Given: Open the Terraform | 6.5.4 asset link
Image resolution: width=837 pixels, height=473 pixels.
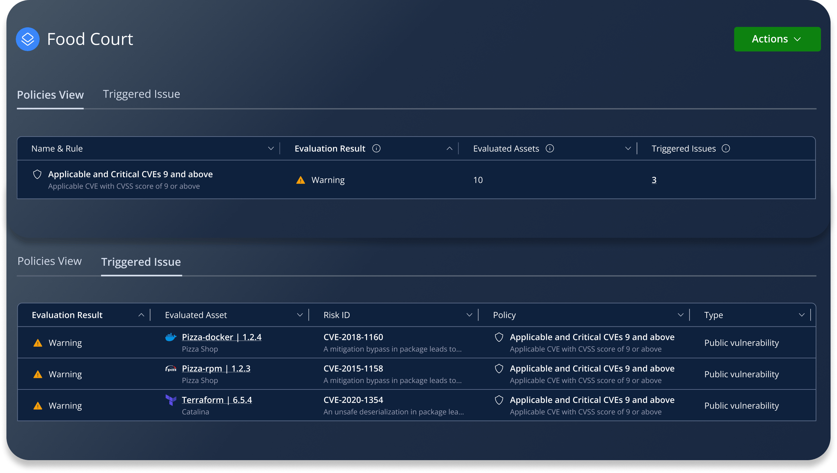Looking at the screenshot, I should (217, 400).
